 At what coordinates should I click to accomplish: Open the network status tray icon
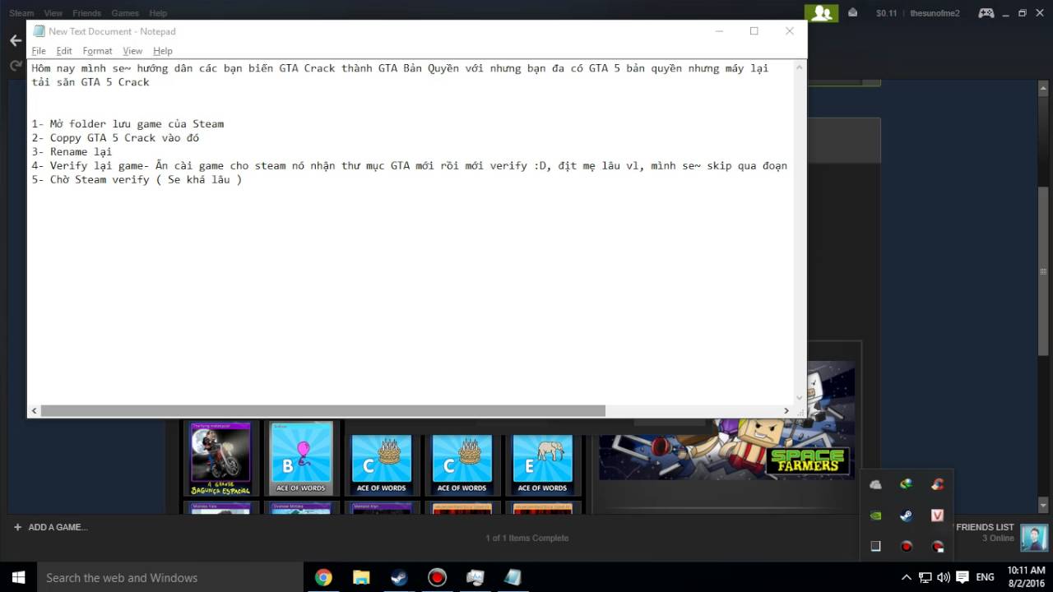925,577
